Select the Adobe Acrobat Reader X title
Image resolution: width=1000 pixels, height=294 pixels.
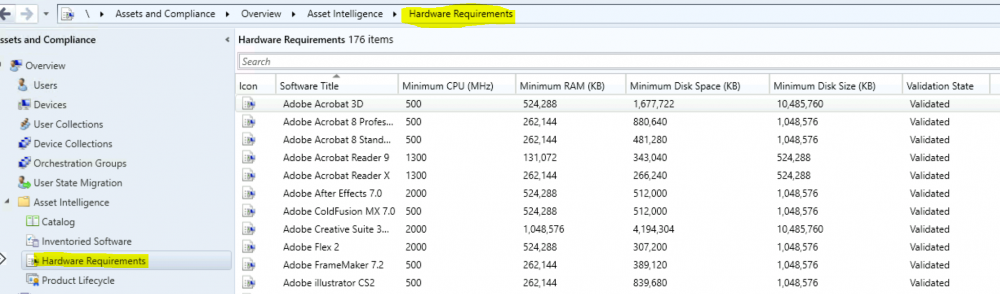click(336, 175)
